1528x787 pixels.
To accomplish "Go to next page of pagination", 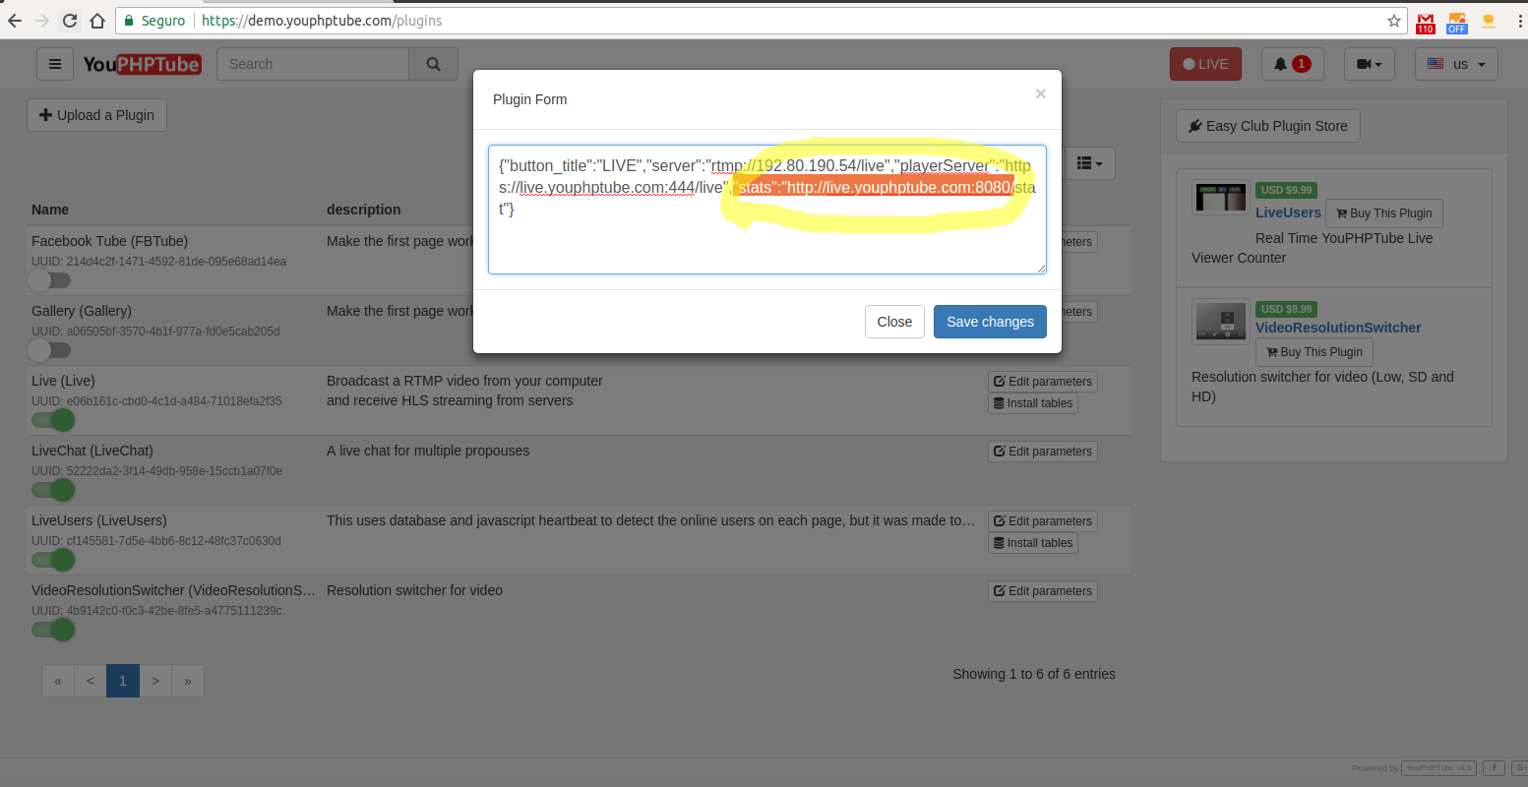I will tap(155, 681).
